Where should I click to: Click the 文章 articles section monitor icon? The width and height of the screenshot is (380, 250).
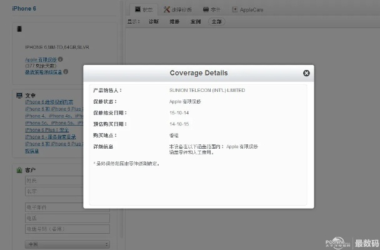pos(19,96)
